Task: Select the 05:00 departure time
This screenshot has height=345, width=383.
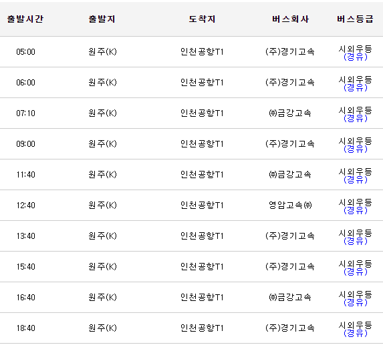Action: pyautogui.click(x=25, y=52)
